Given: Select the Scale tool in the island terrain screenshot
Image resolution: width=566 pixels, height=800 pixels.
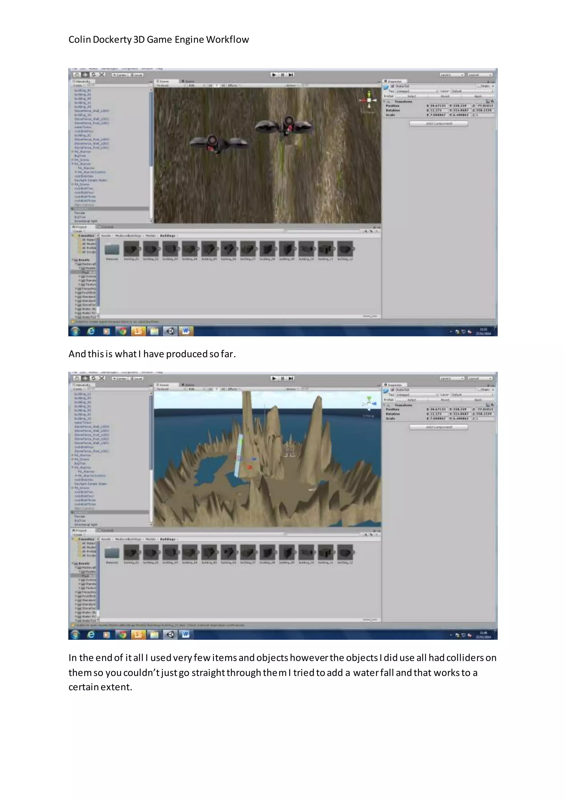Looking at the screenshot, I should [102, 378].
